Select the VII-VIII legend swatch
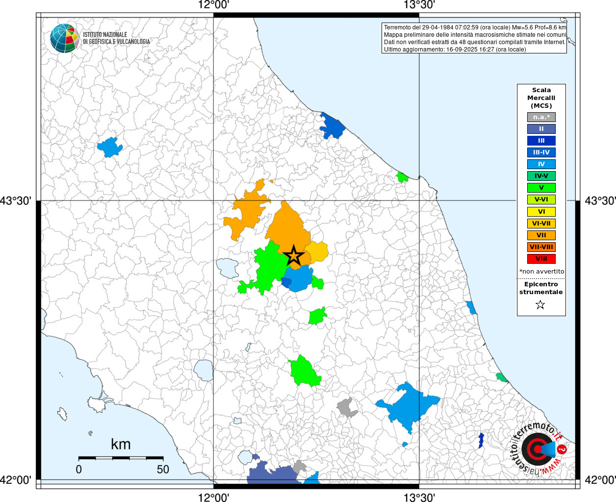 (x=541, y=247)
